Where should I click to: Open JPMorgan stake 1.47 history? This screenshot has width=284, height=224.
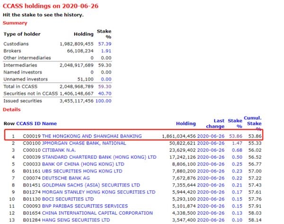pyautogui.click(x=237, y=143)
